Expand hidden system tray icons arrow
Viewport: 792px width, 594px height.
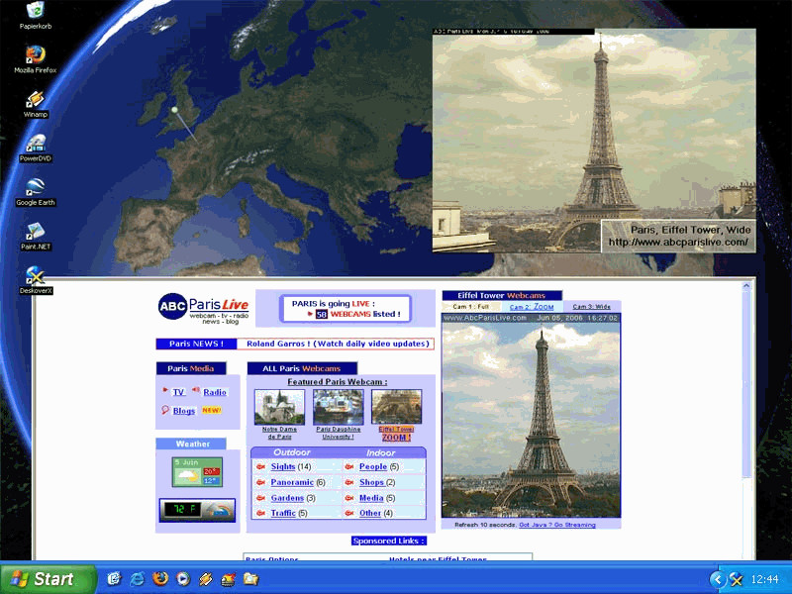pyautogui.click(x=716, y=579)
